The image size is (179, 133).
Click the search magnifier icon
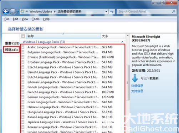(174, 11)
